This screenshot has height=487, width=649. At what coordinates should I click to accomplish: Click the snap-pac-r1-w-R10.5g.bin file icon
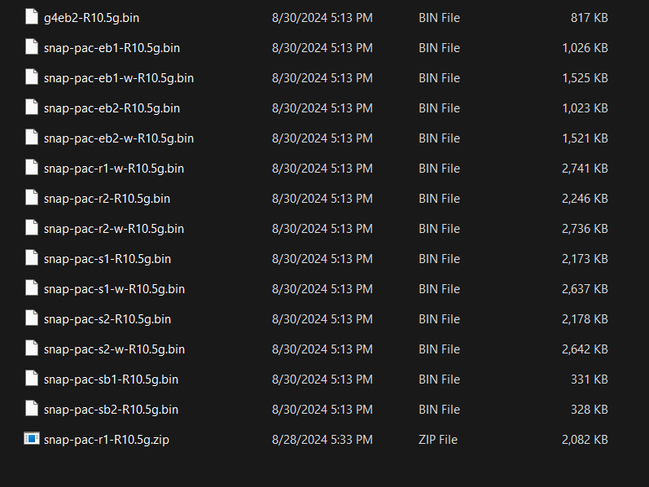[x=32, y=167]
